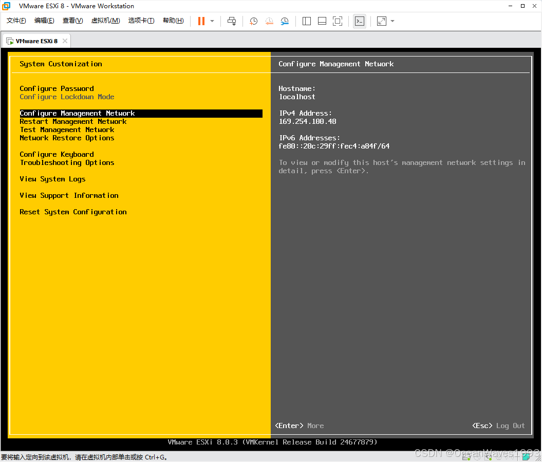Viewport: 542px width, 462px height.
Task: Toggle the console view icon
Action: (x=360, y=21)
